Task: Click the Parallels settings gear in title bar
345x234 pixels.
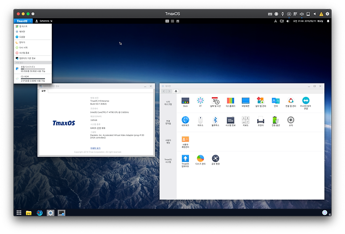Action: (327, 14)
